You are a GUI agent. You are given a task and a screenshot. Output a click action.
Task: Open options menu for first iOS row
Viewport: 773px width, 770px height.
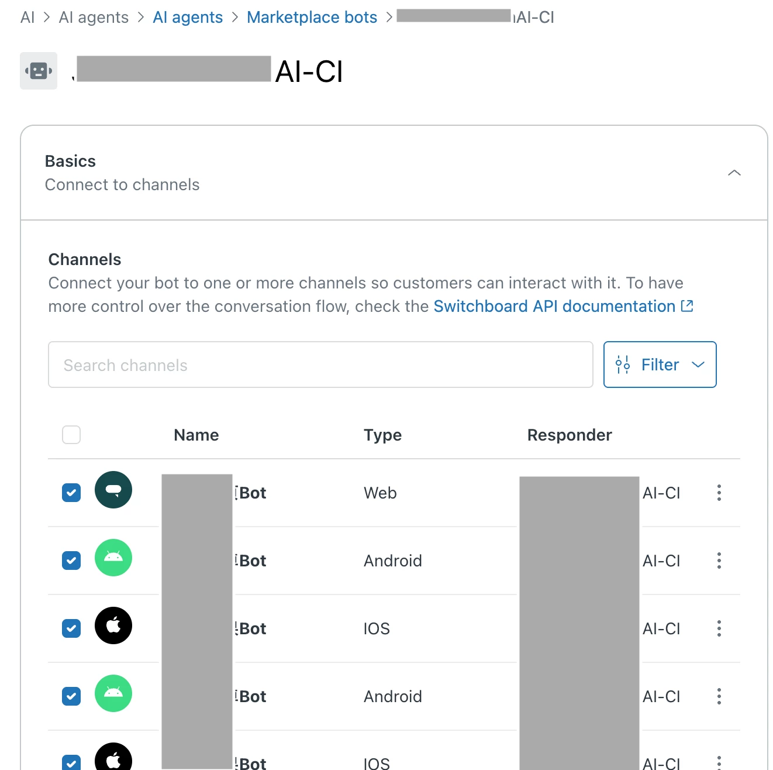[x=719, y=628]
